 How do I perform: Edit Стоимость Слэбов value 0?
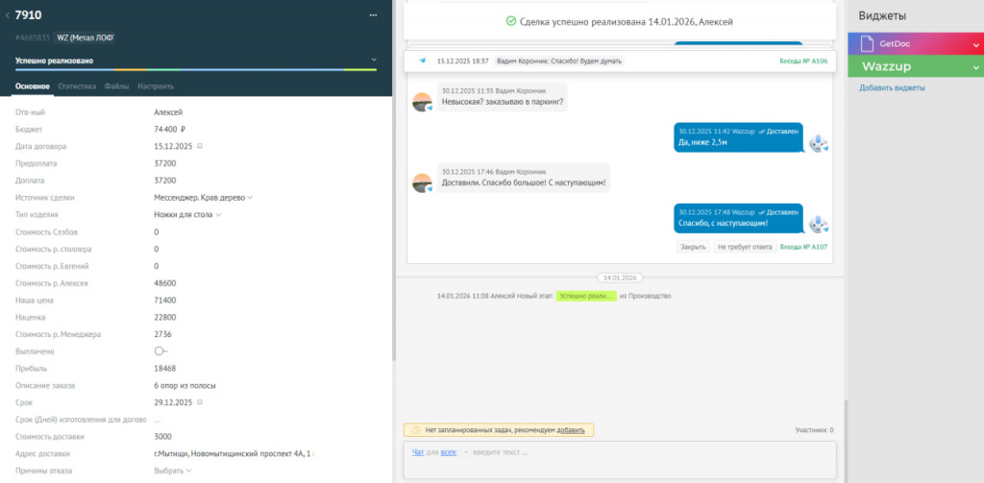157,232
